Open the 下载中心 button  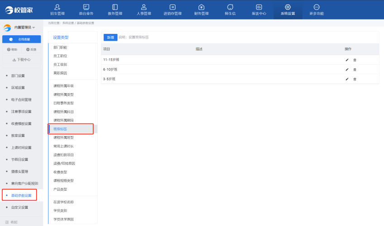22,59
